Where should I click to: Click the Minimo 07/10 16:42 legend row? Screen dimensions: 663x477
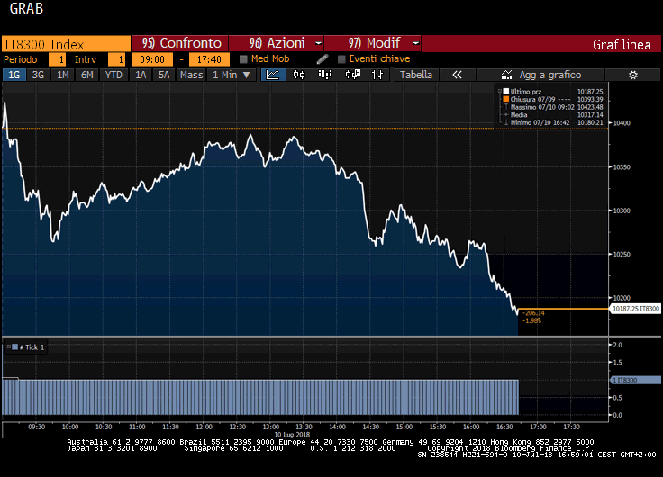pyautogui.click(x=552, y=122)
